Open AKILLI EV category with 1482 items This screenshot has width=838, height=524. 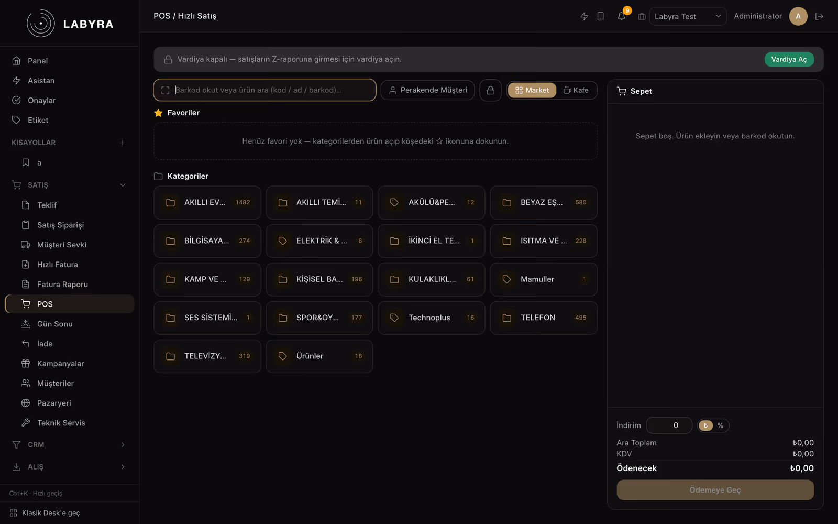(x=207, y=202)
